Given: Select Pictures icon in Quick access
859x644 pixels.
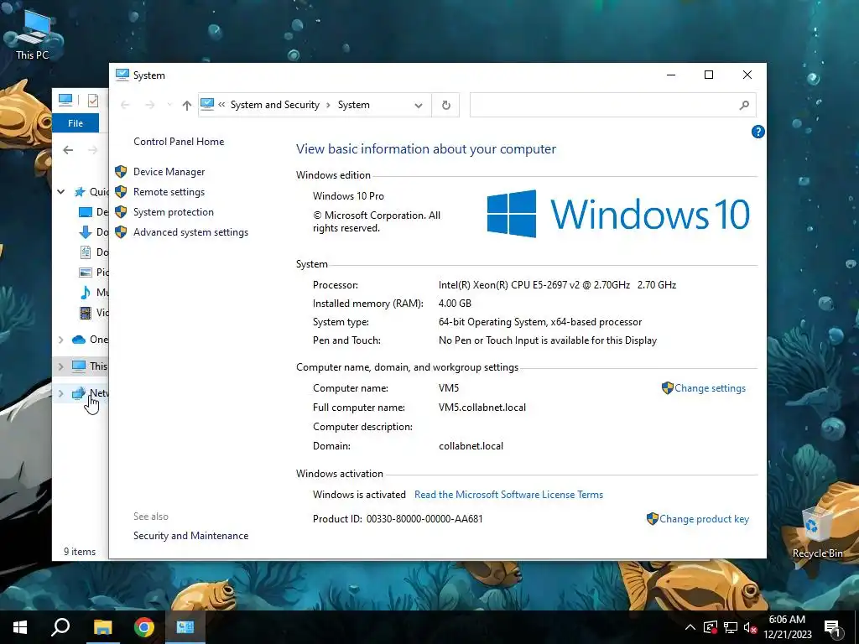Looking at the screenshot, I should [x=86, y=273].
